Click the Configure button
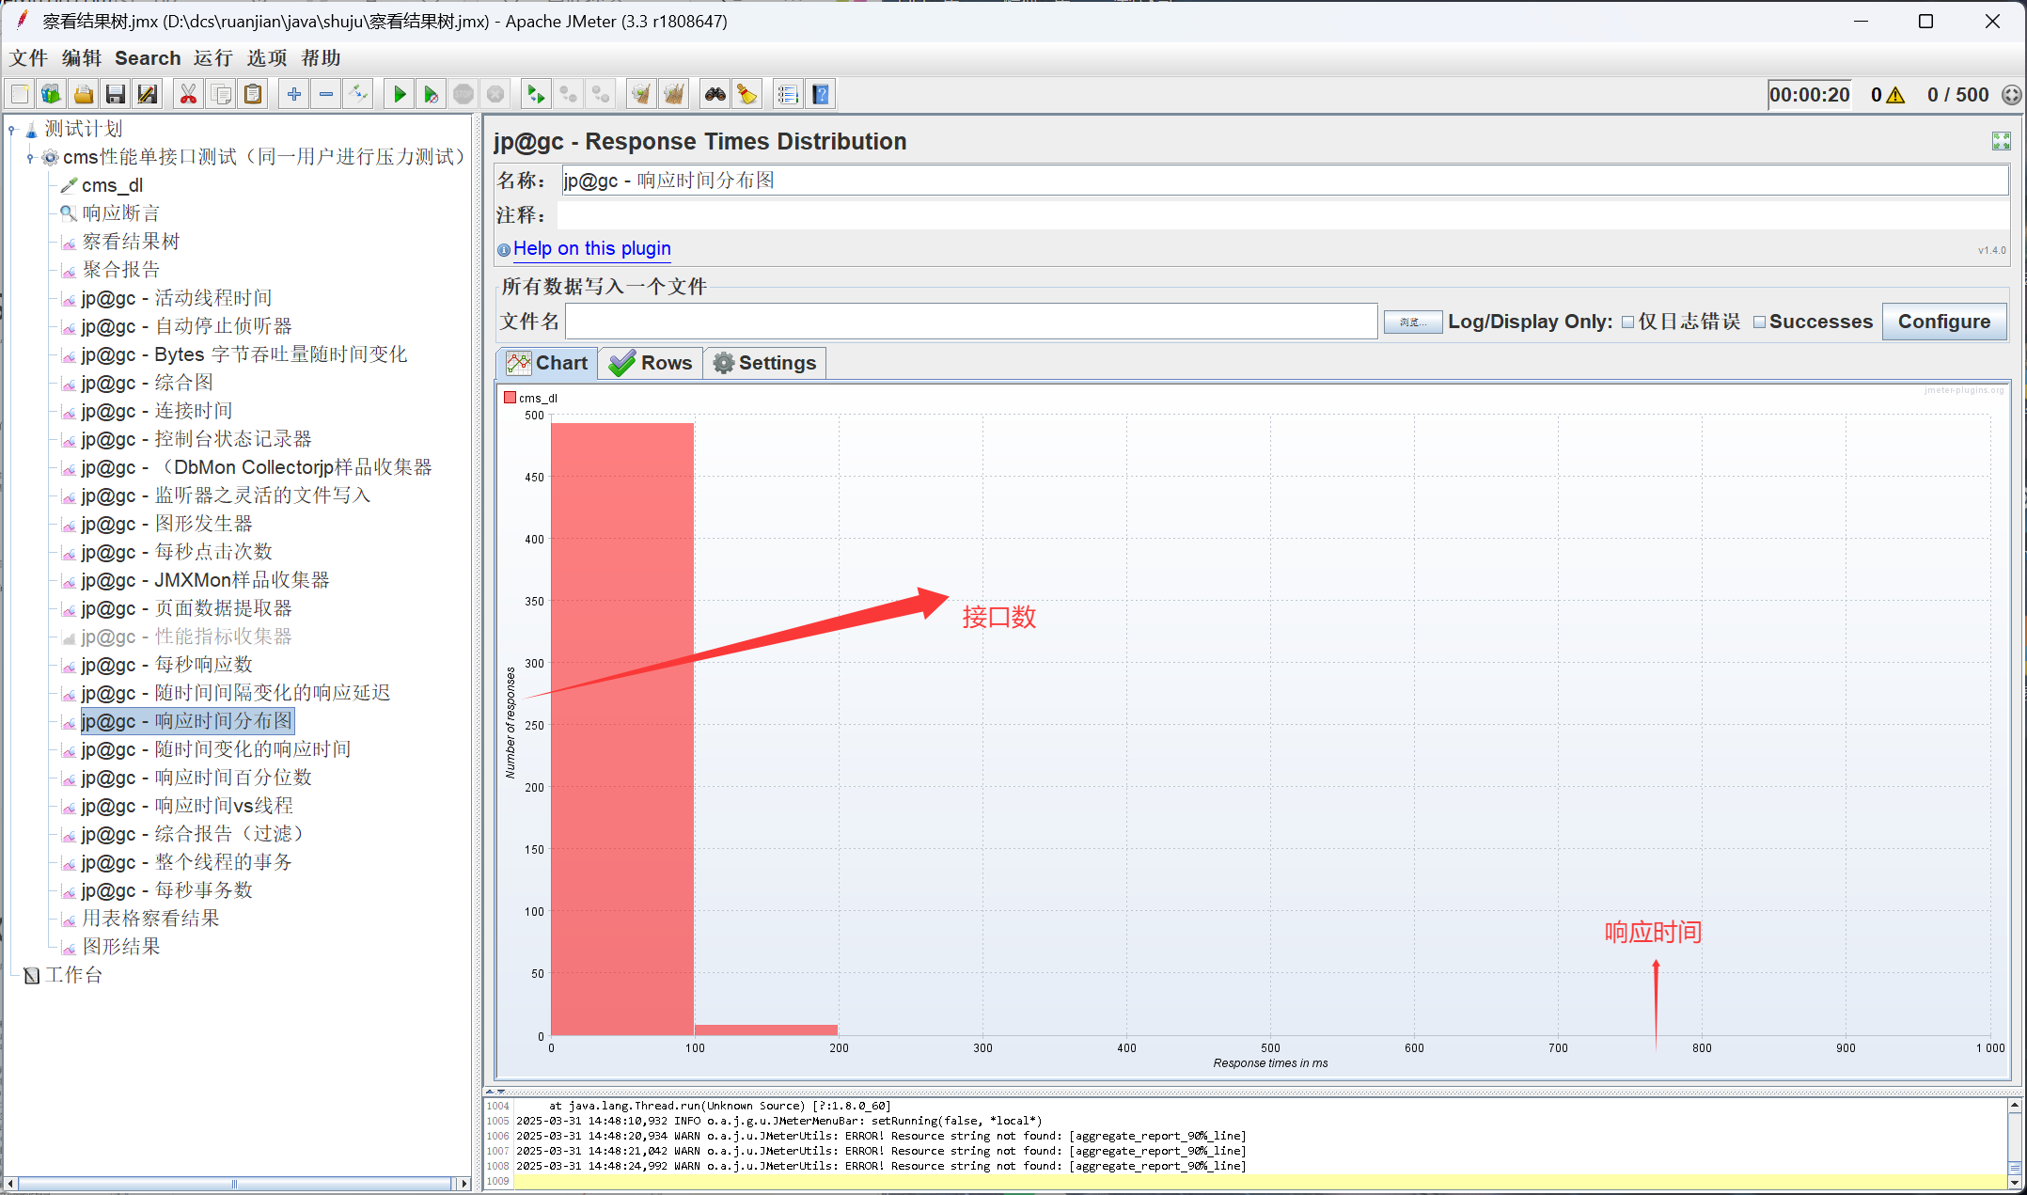 [x=1943, y=322]
